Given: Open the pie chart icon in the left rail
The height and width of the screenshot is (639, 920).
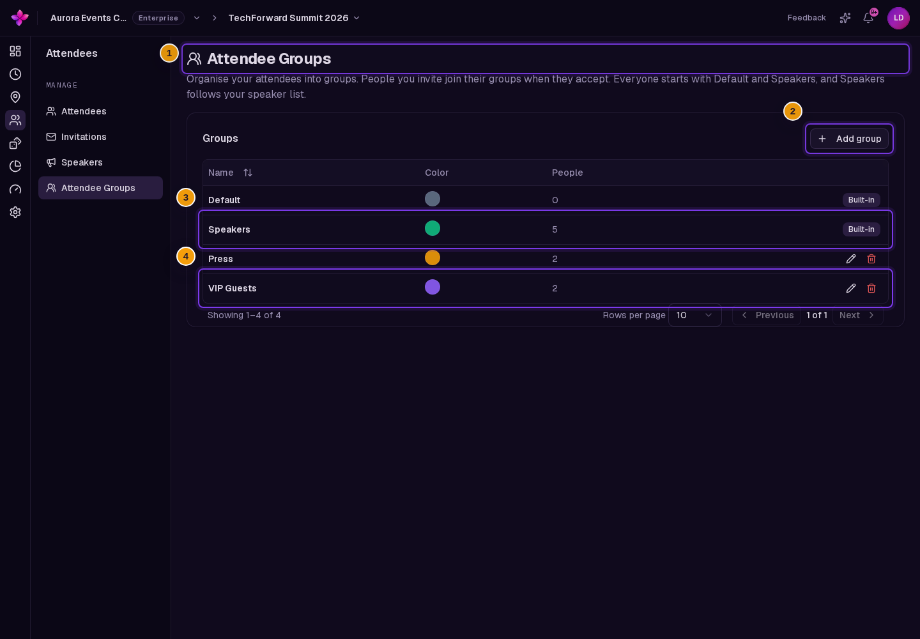Looking at the screenshot, I should (15, 166).
